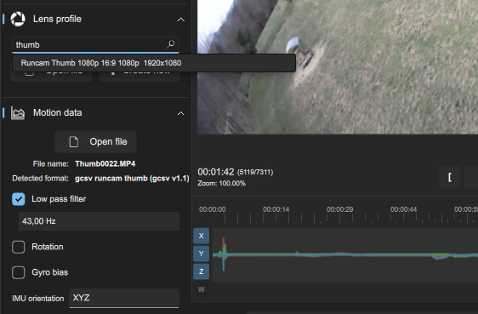The width and height of the screenshot is (478, 314).
Task: Click the timeline at 00:00:29 mark
Action: [340, 209]
